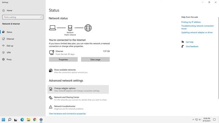Screen dimensions: 219x123
Task: Click the search magnifier in Find a setting
Action: [x=41, y=17]
